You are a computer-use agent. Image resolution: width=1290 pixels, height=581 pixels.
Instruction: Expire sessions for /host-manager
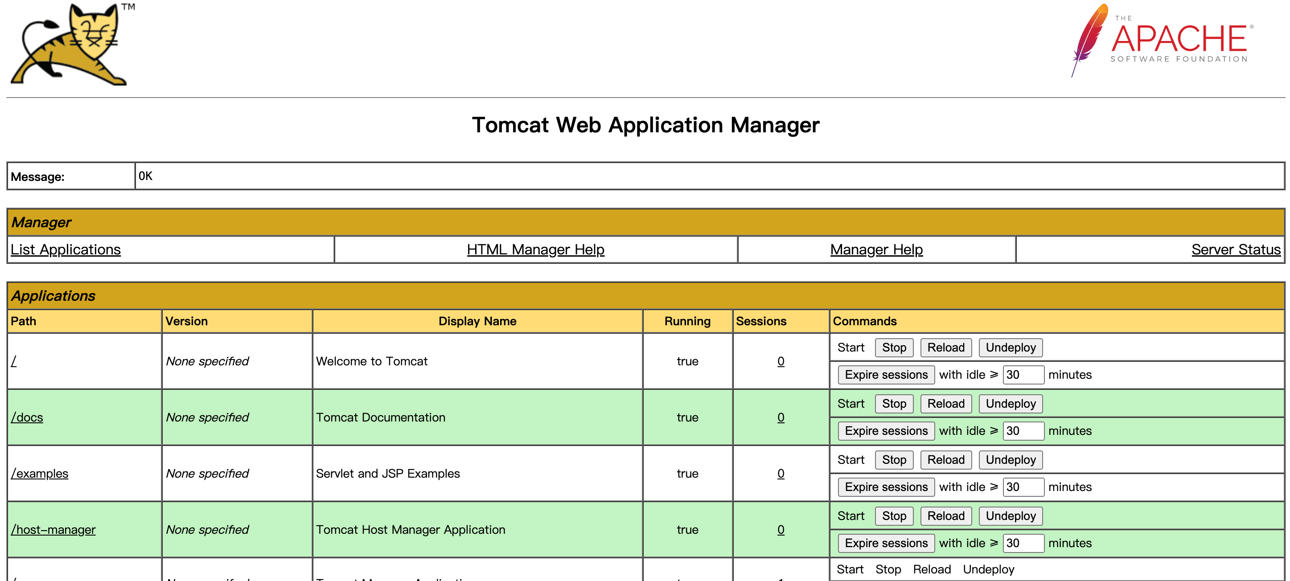click(886, 543)
